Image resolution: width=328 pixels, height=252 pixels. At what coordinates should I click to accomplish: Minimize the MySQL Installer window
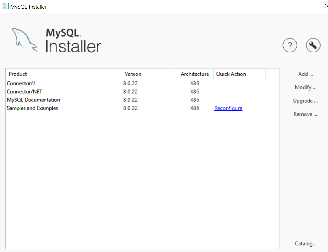287,6
